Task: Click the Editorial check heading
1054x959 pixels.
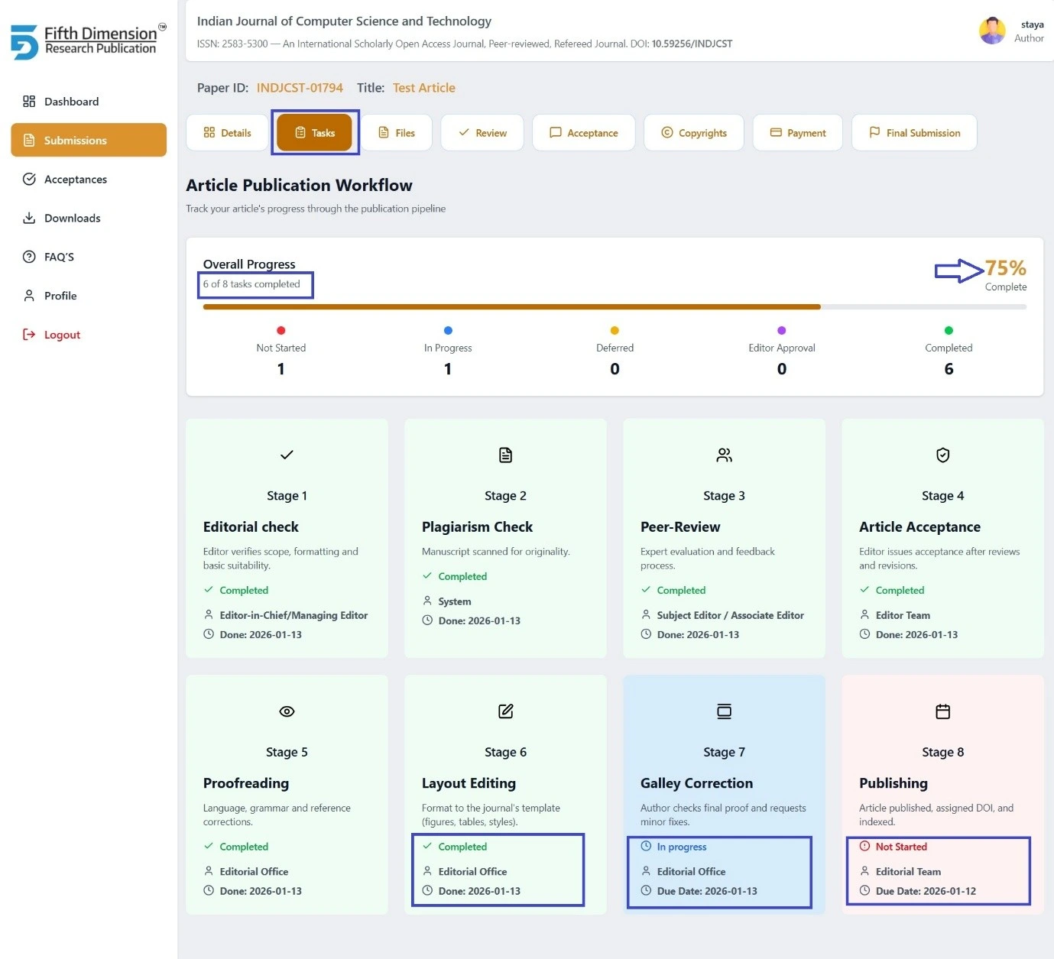Action: [x=251, y=526]
